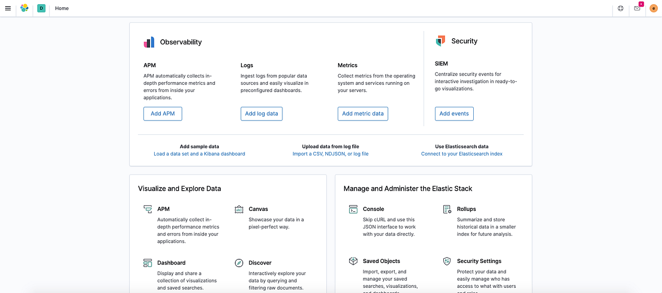662x293 pixels.
Task: Open the Saved Objects icon
Action: [x=353, y=261]
